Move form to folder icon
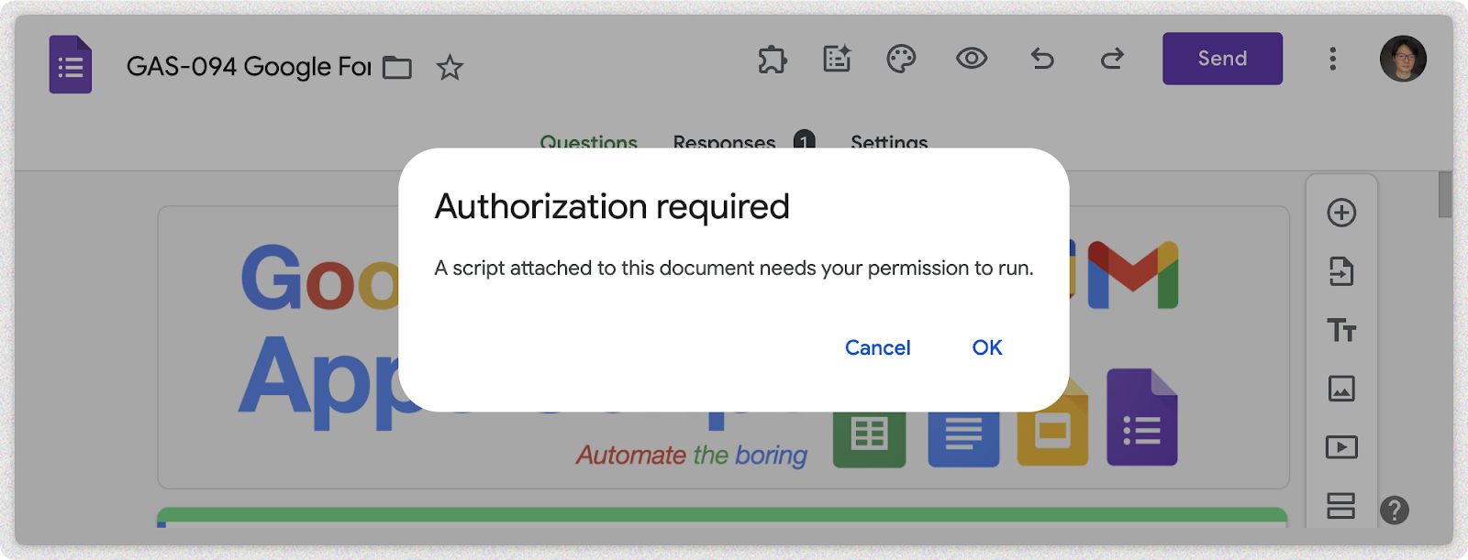Screen dimensions: 1468x560 point(397,68)
